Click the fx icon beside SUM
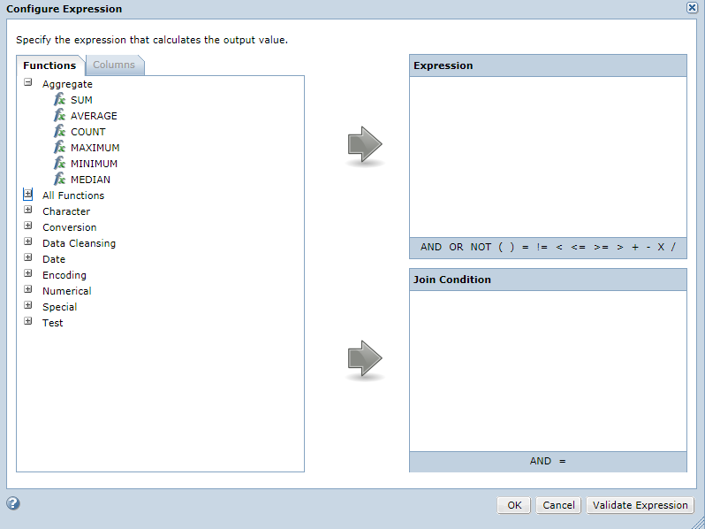The height and width of the screenshot is (529, 705). pyautogui.click(x=59, y=99)
